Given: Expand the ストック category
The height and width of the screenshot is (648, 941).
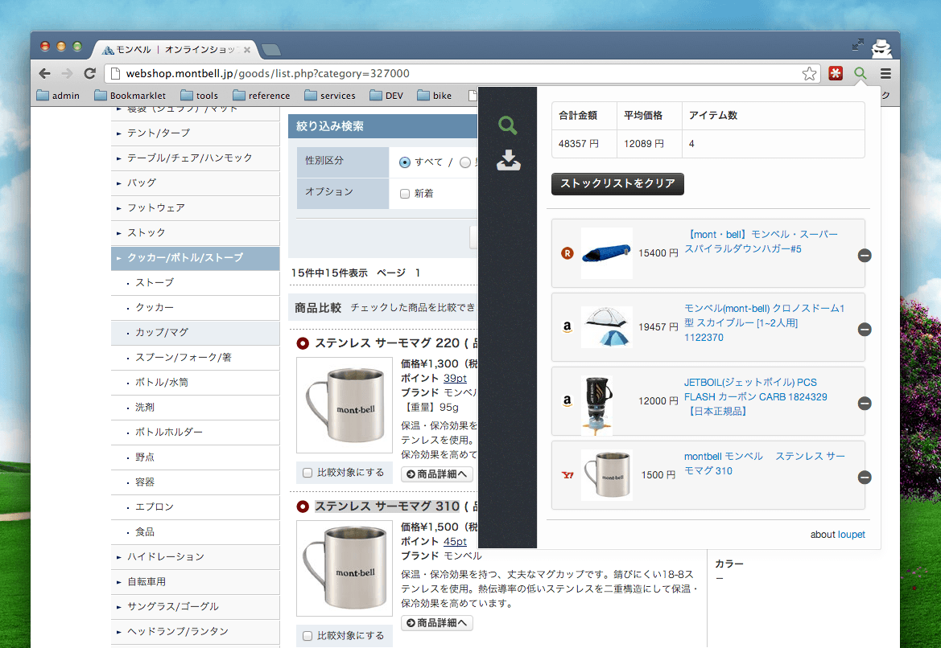Looking at the screenshot, I should (196, 232).
